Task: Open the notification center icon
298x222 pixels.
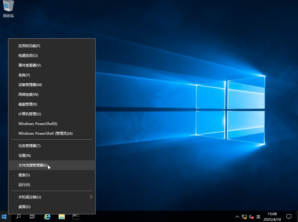Action: (x=289, y=216)
